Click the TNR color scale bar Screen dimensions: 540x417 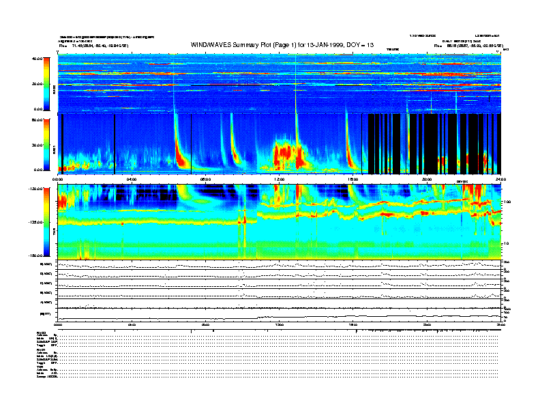coord(46,222)
